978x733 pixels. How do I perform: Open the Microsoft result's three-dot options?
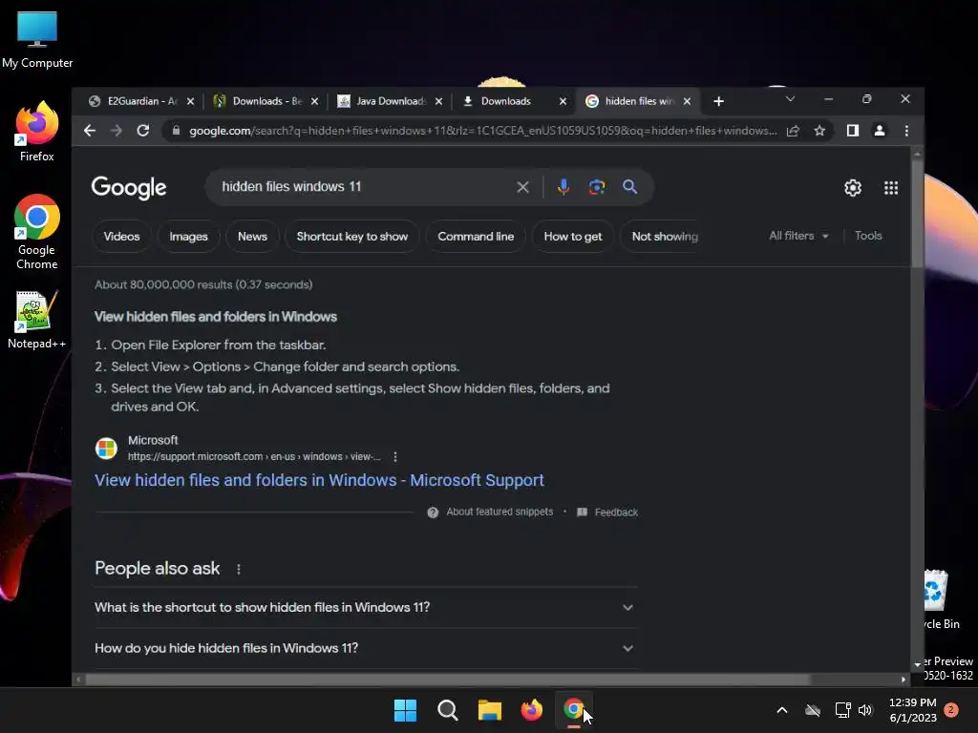394,457
